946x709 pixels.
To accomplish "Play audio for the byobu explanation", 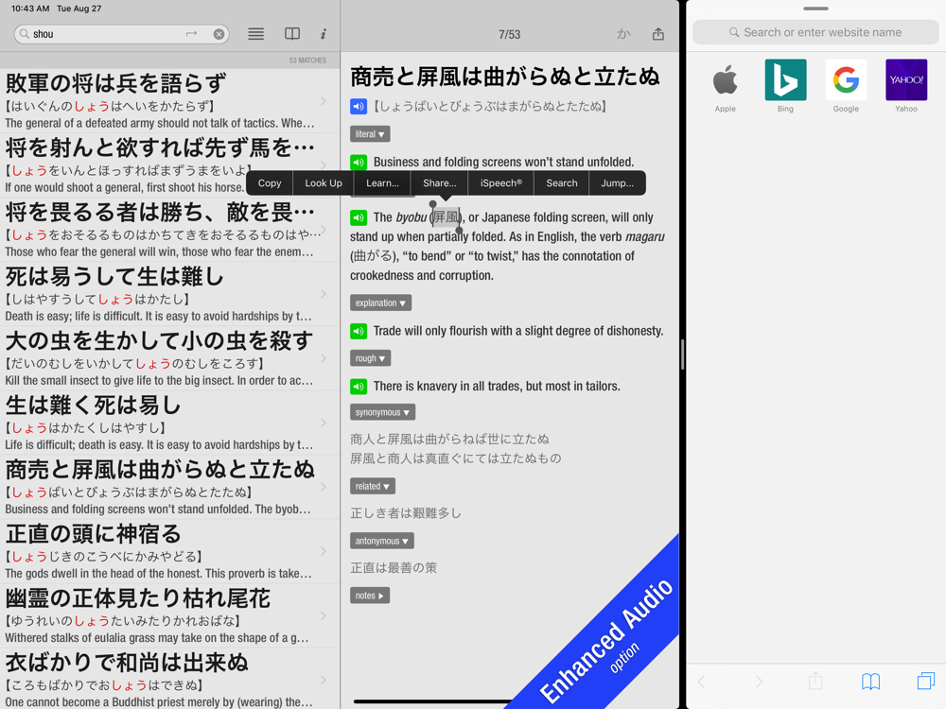I will [359, 217].
